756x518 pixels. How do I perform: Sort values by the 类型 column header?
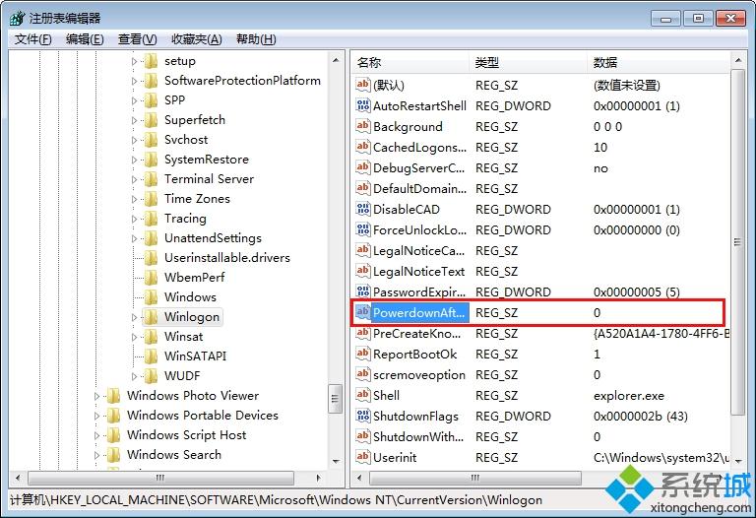point(528,62)
